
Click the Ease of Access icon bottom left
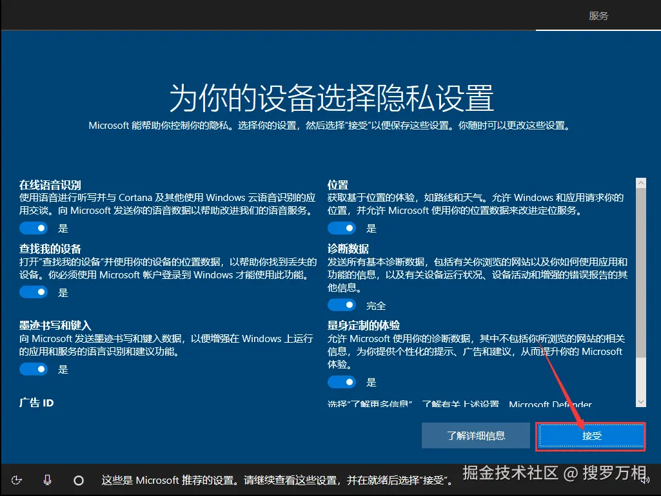click(17, 479)
